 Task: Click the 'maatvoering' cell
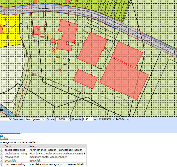15,157
